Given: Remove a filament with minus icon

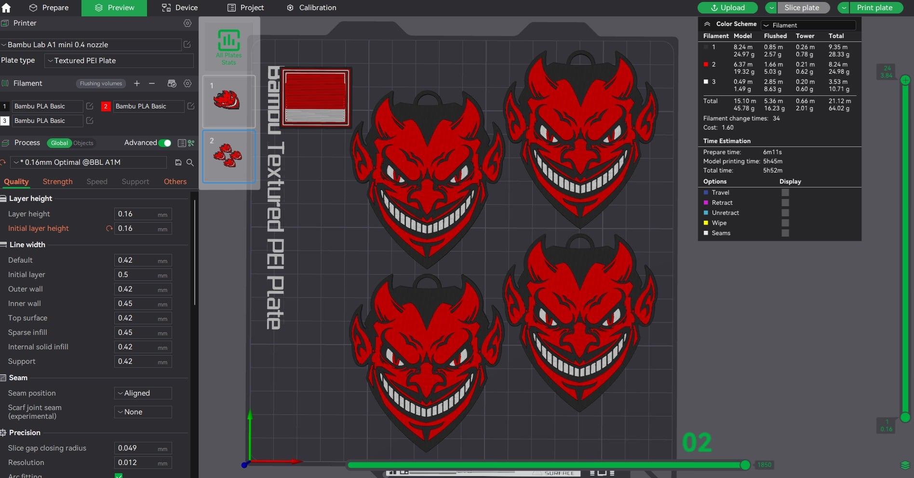Looking at the screenshot, I should coord(152,83).
